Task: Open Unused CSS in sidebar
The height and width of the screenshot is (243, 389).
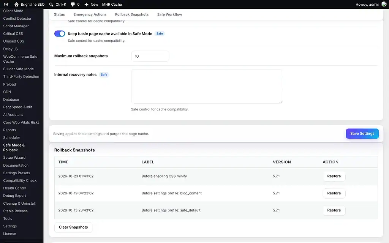Action: pyautogui.click(x=14, y=41)
